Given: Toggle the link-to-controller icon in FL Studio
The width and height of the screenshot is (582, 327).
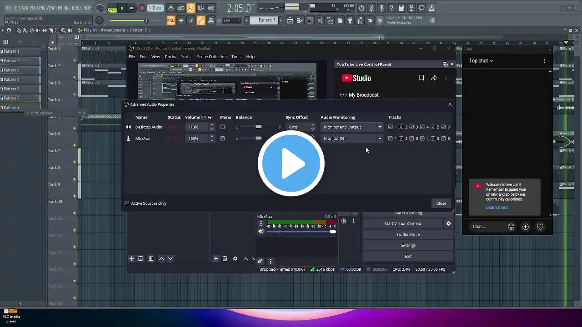Looking at the screenshot, I should [x=201, y=20].
